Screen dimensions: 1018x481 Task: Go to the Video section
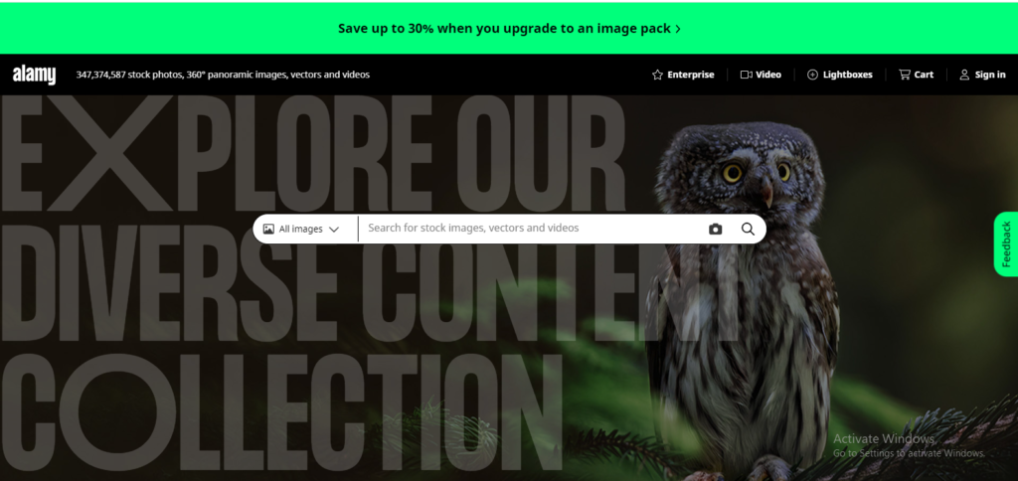click(761, 75)
